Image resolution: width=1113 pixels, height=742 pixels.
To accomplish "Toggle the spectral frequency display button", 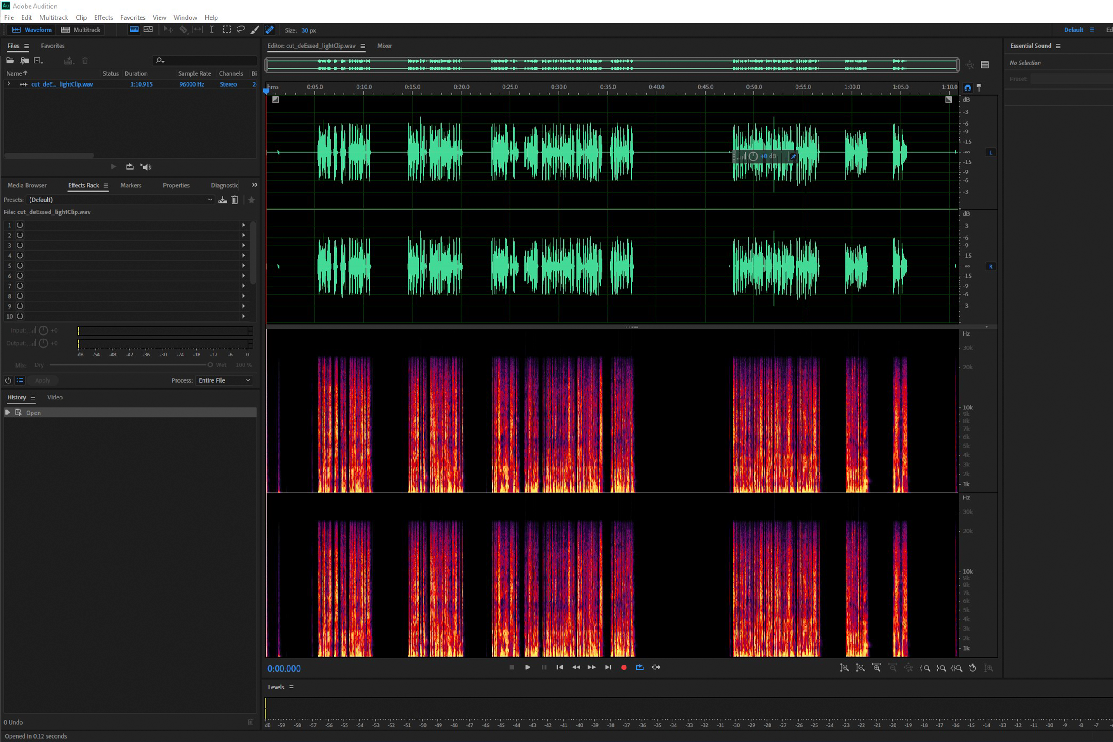I will point(134,30).
